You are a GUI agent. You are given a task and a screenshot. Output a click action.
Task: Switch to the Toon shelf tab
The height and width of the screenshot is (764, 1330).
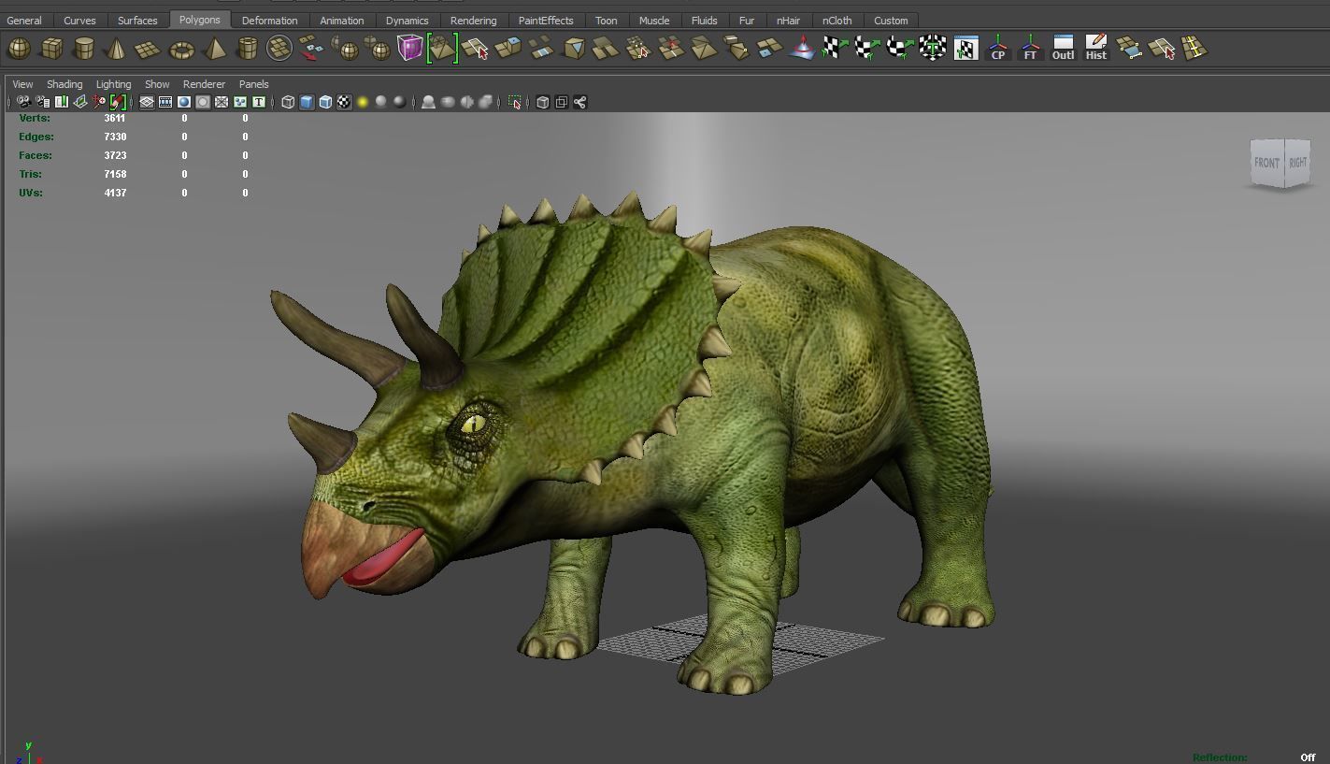click(x=606, y=20)
